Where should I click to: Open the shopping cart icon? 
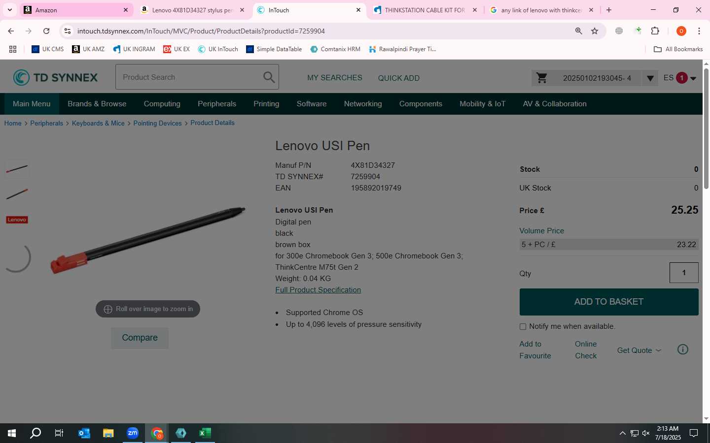(x=542, y=78)
